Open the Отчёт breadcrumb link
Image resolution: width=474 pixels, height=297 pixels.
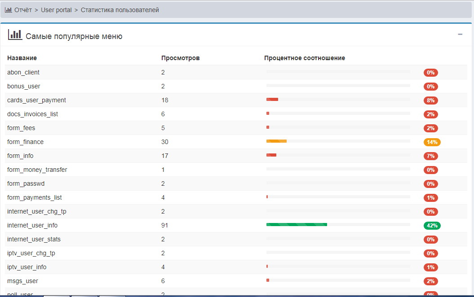tap(23, 10)
